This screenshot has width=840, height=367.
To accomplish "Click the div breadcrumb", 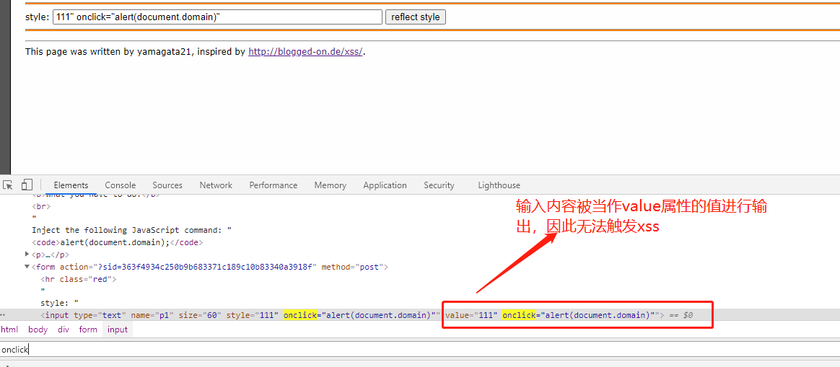I will click(64, 330).
